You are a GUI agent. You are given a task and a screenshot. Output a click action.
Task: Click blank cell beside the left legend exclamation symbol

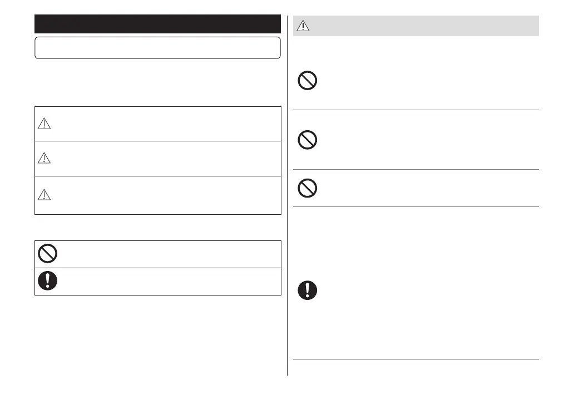pos(167,281)
